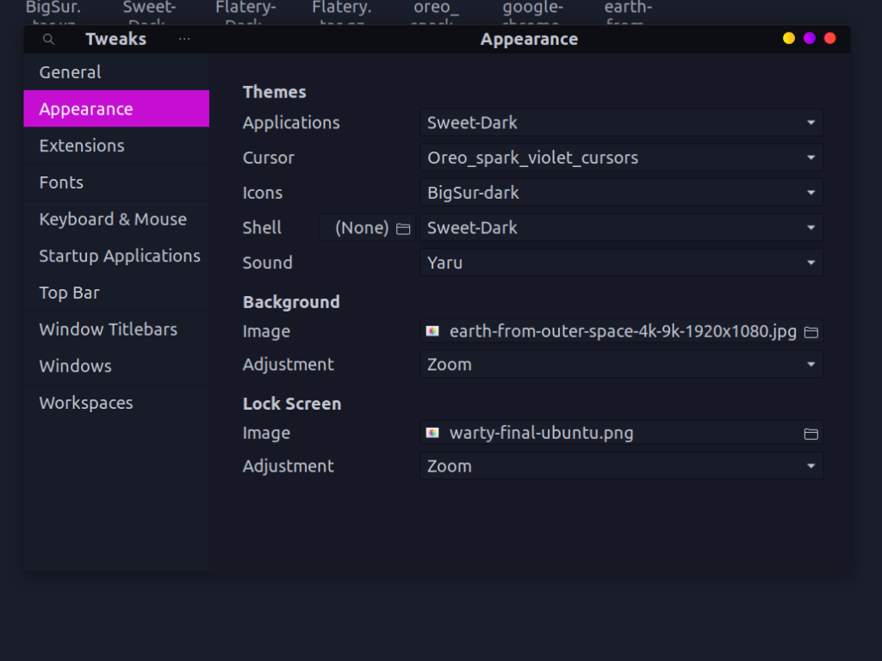
Task: Click the Background image file chooser button
Action: point(622,331)
